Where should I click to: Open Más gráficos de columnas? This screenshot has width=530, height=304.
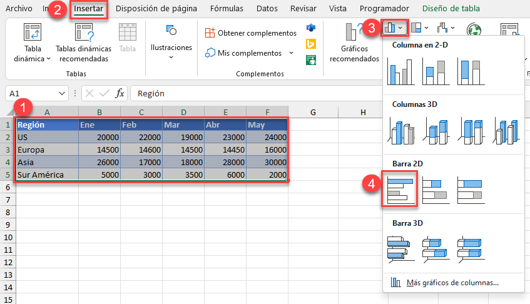pos(453,283)
